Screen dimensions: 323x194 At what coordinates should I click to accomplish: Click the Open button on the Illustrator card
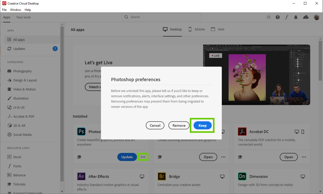click(x=208, y=157)
